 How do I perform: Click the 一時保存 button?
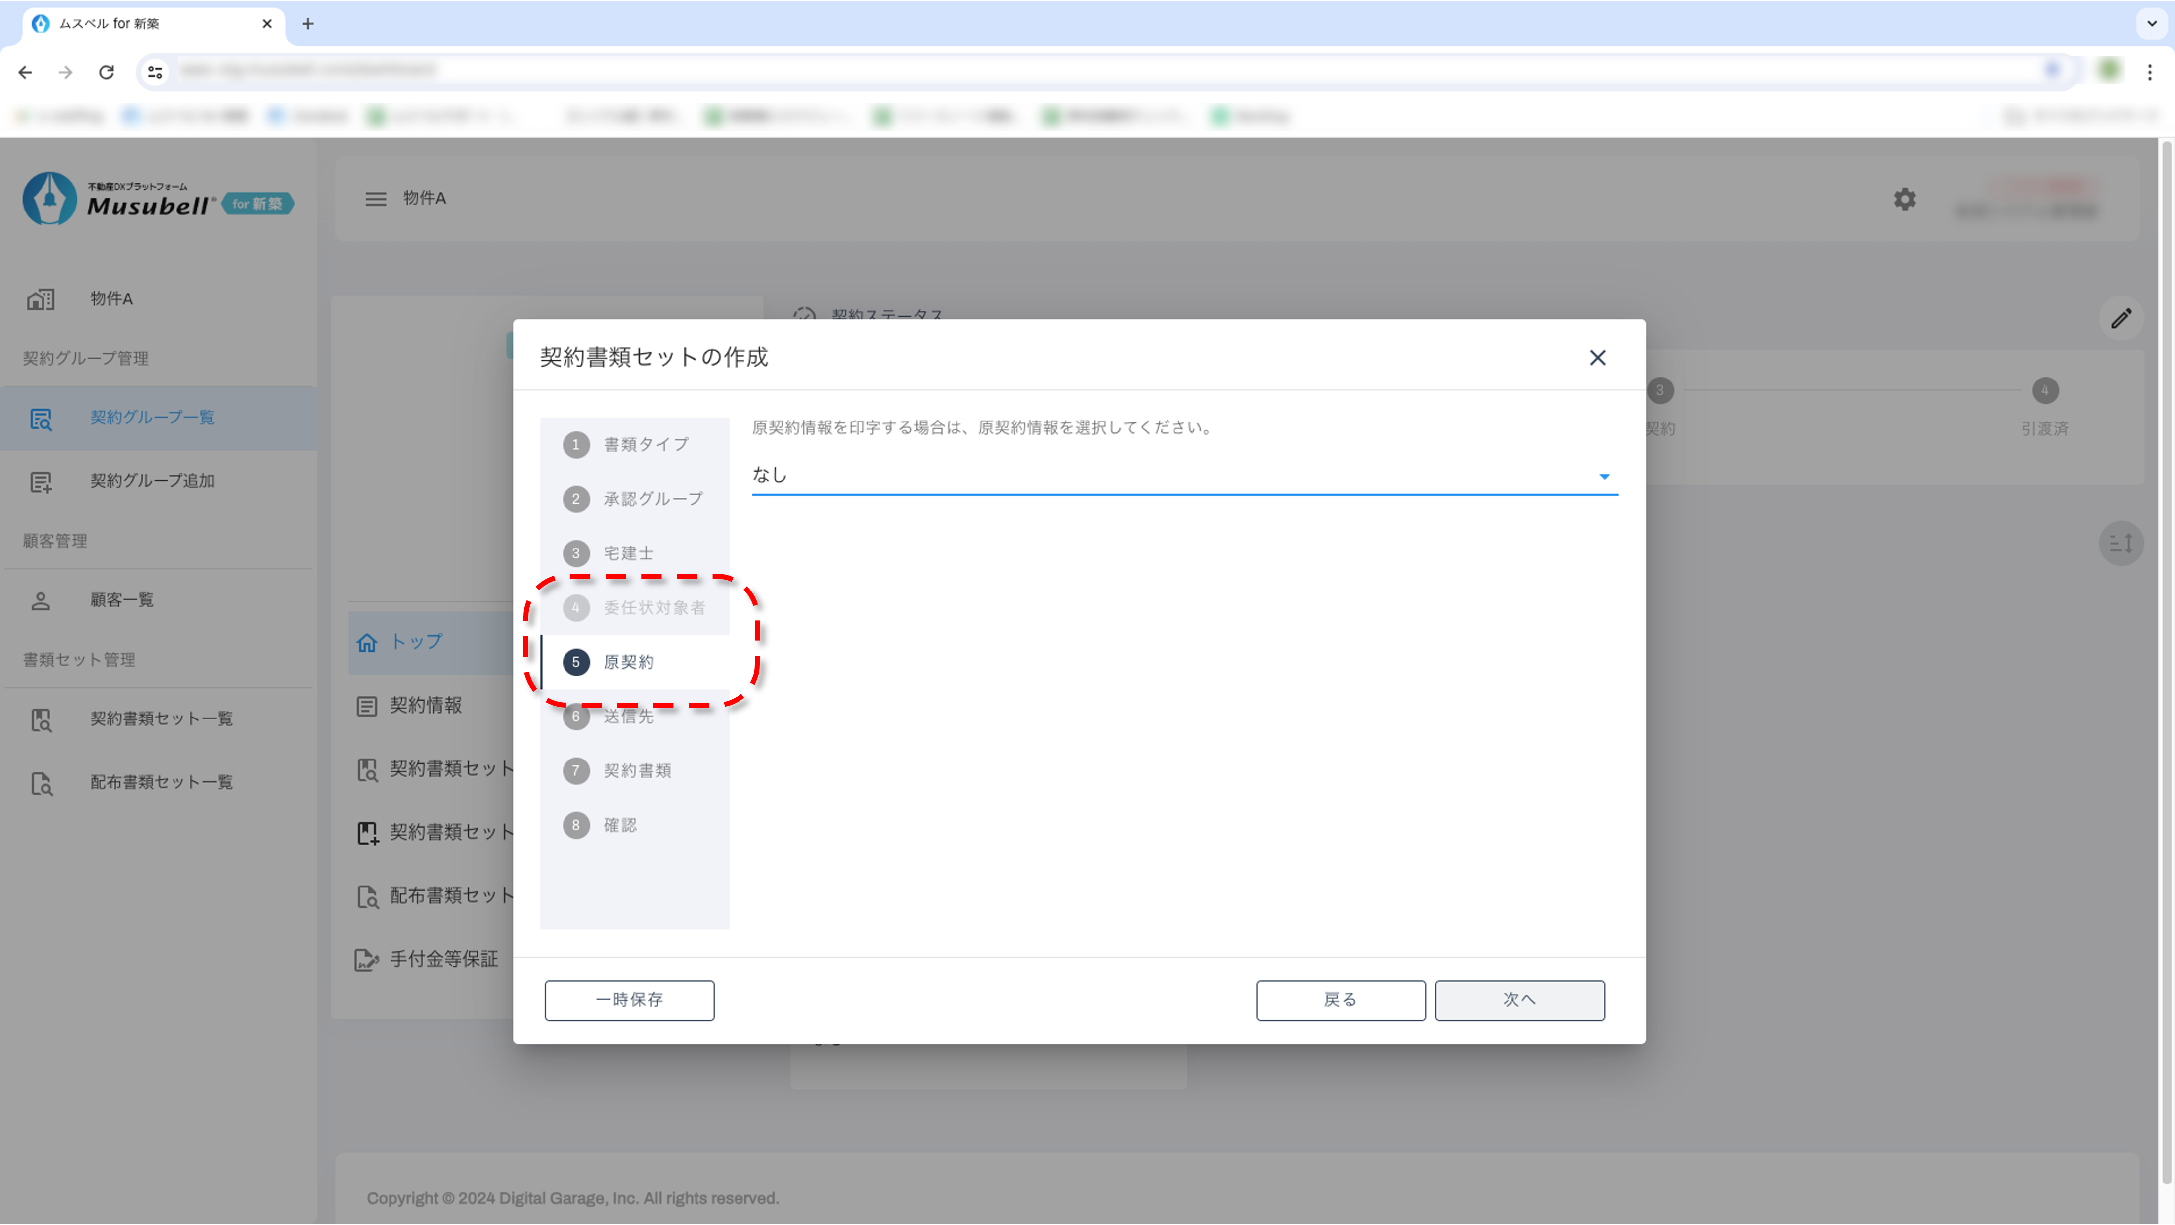pyautogui.click(x=629, y=1000)
